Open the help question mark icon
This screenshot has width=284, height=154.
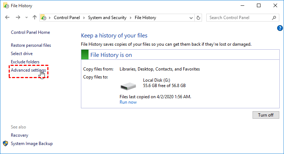pos(280,28)
